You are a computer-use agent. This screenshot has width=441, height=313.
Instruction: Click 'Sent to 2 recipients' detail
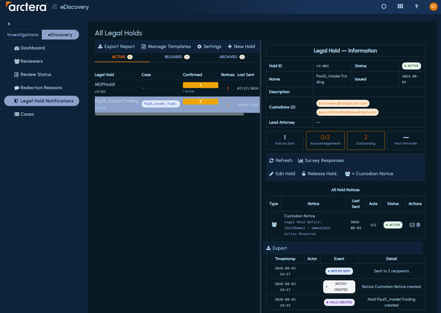391,271
